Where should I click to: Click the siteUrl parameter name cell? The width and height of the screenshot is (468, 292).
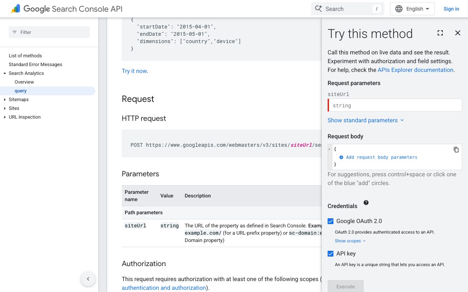[135, 226]
